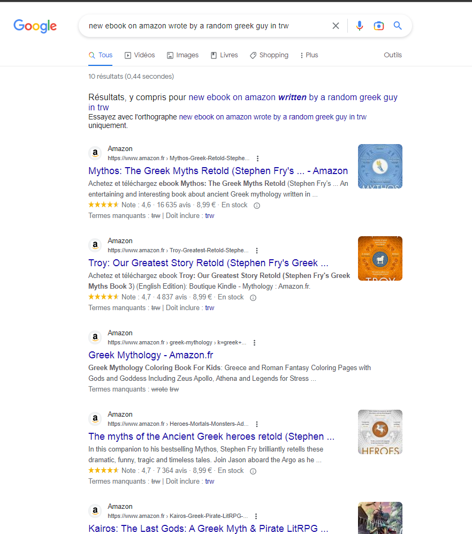The image size is (472, 534).
Task: Click the Google logo
Action: pyautogui.click(x=35, y=26)
